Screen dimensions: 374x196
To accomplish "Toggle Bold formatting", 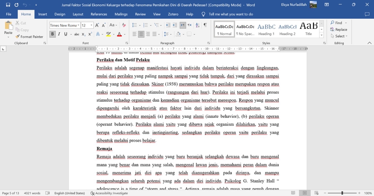I will click(x=53, y=34).
